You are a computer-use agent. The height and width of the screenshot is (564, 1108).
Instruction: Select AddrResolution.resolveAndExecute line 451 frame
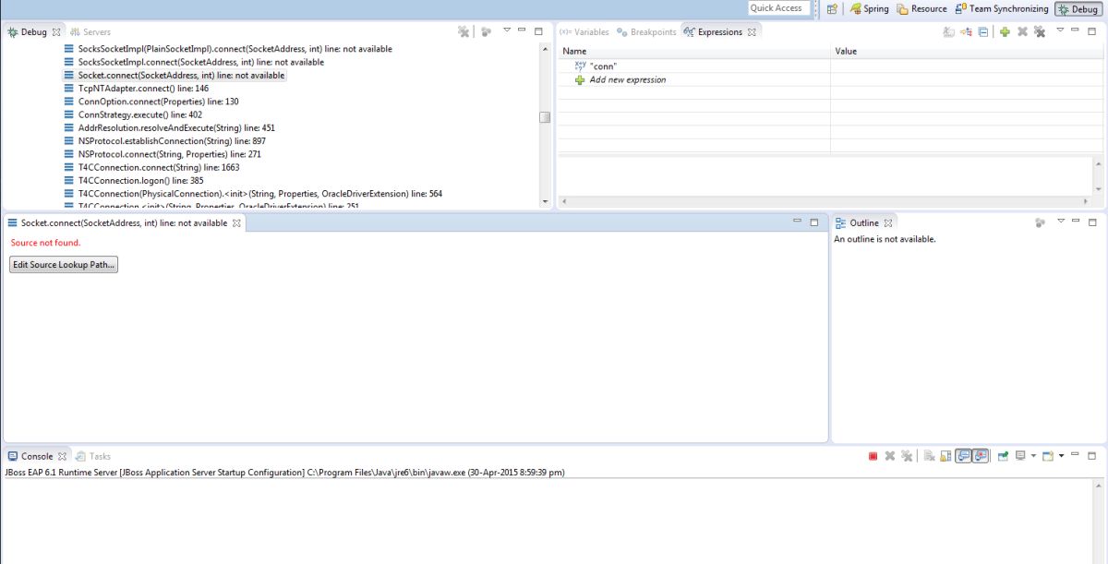point(170,128)
